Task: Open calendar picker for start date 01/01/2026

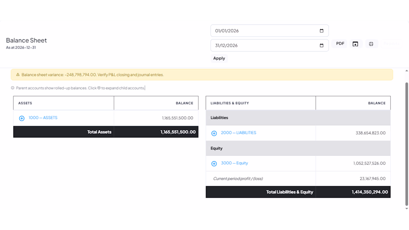Action: click(321, 31)
